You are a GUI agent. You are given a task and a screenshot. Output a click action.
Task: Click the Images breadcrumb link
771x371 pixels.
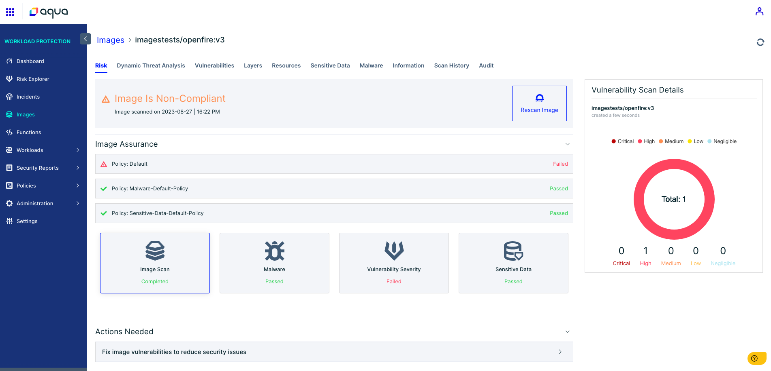click(111, 40)
